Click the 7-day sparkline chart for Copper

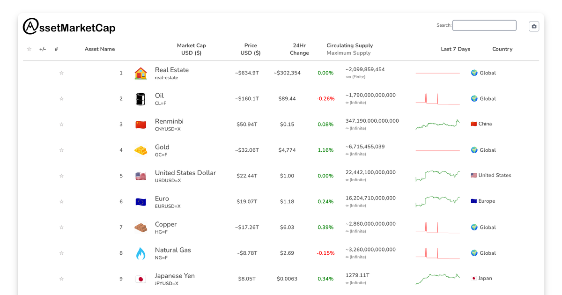click(x=437, y=227)
